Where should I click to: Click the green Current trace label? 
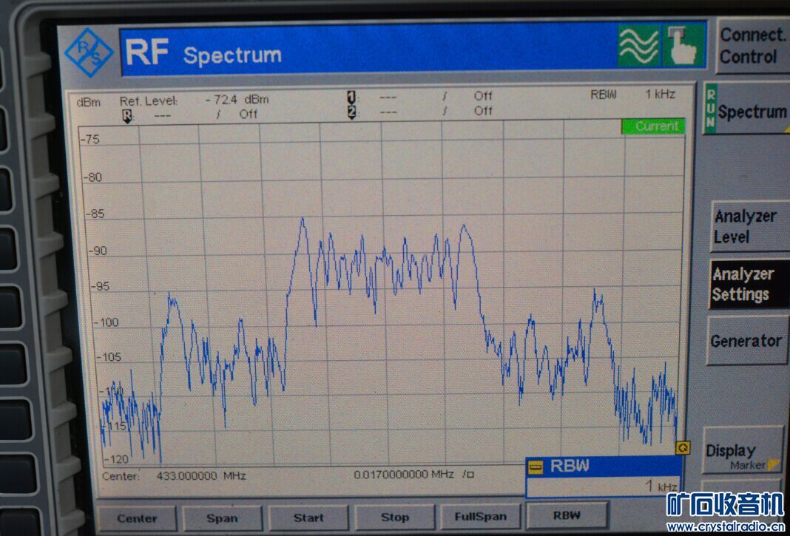pyautogui.click(x=653, y=126)
